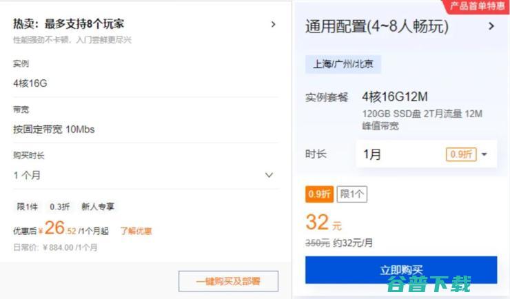The height and width of the screenshot is (299, 510).
Task: Open the 了解优惠 link
Action: [136, 231]
